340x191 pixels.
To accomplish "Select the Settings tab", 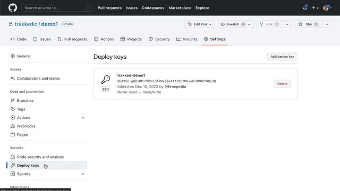I will tap(215, 39).
